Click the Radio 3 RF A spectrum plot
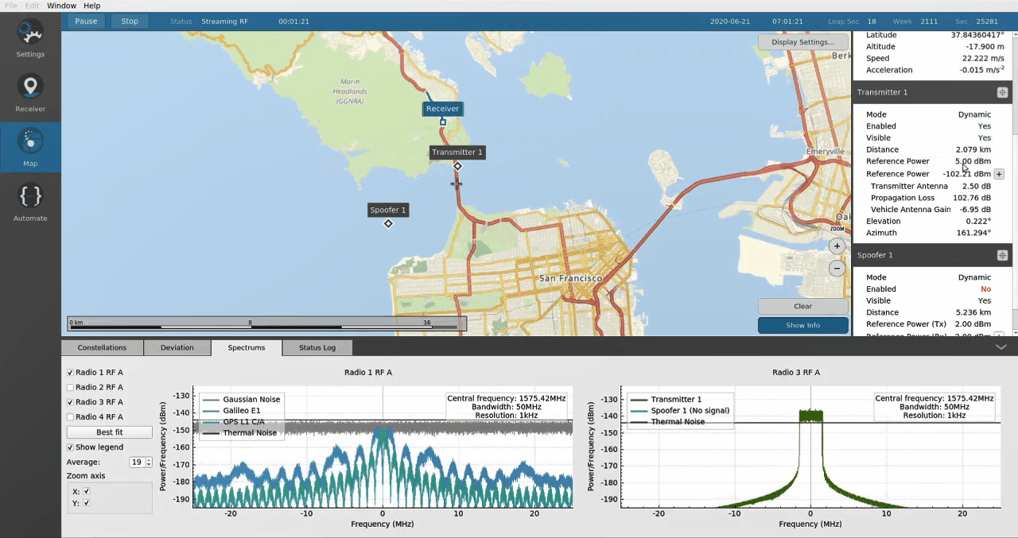The height and width of the screenshot is (538, 1018). point(810,447)
